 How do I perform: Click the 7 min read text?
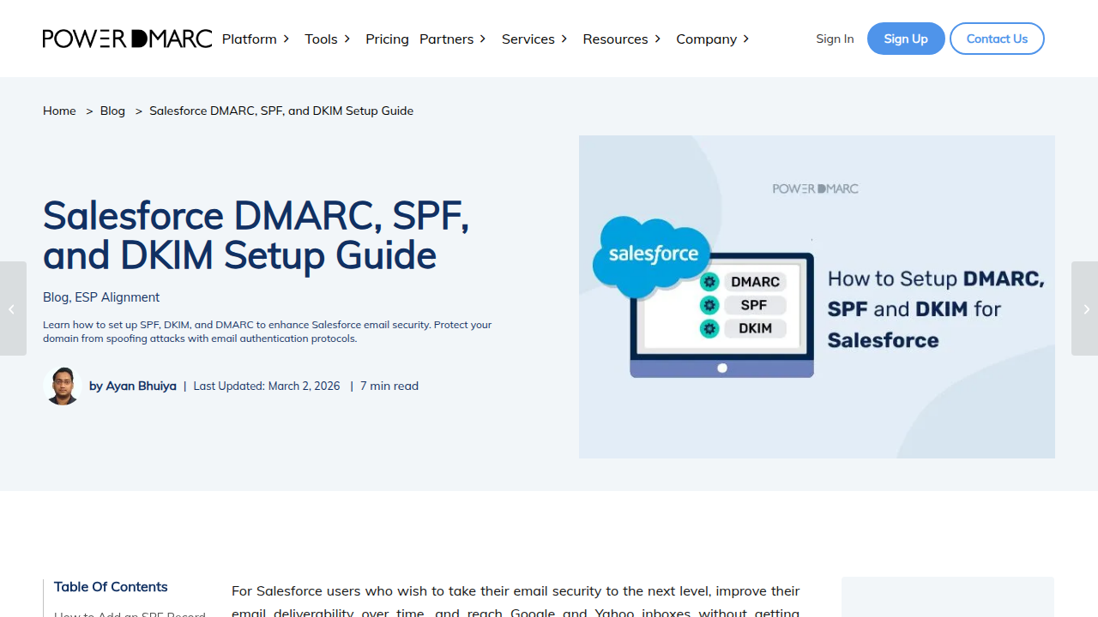click(x=389, y=386)
